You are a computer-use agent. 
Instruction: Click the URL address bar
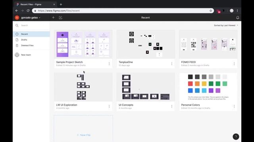(x=123, y=11)
